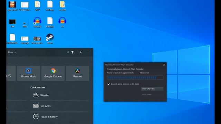
Task: Expand the More dropdown in search panel
Action: [12, 52]
